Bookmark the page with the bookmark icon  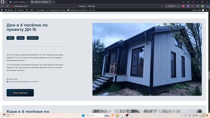tap(162, 6)
